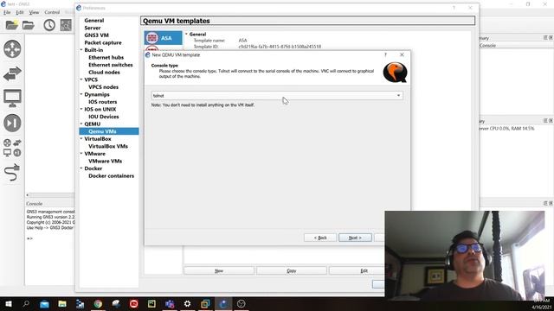This screenshot has width=554, height=311.
Task: Collapse the QEMU tree section
Action: (81, 124)
